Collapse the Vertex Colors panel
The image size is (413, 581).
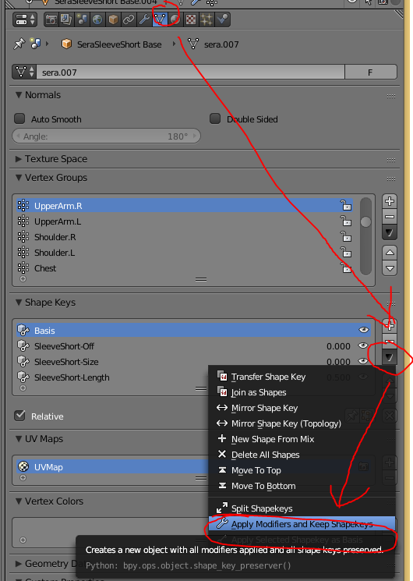[19, 501]
